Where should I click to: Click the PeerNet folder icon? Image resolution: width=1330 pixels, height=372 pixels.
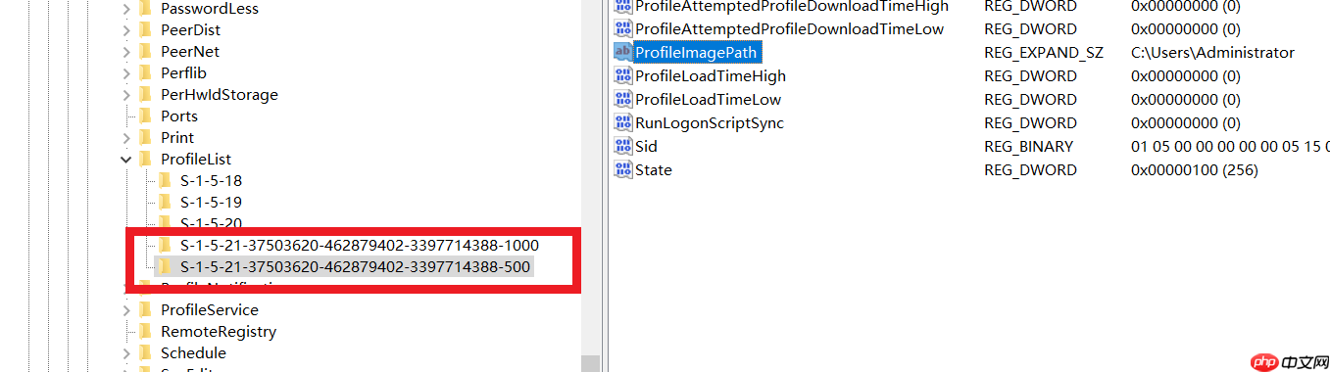pos(145,51)
